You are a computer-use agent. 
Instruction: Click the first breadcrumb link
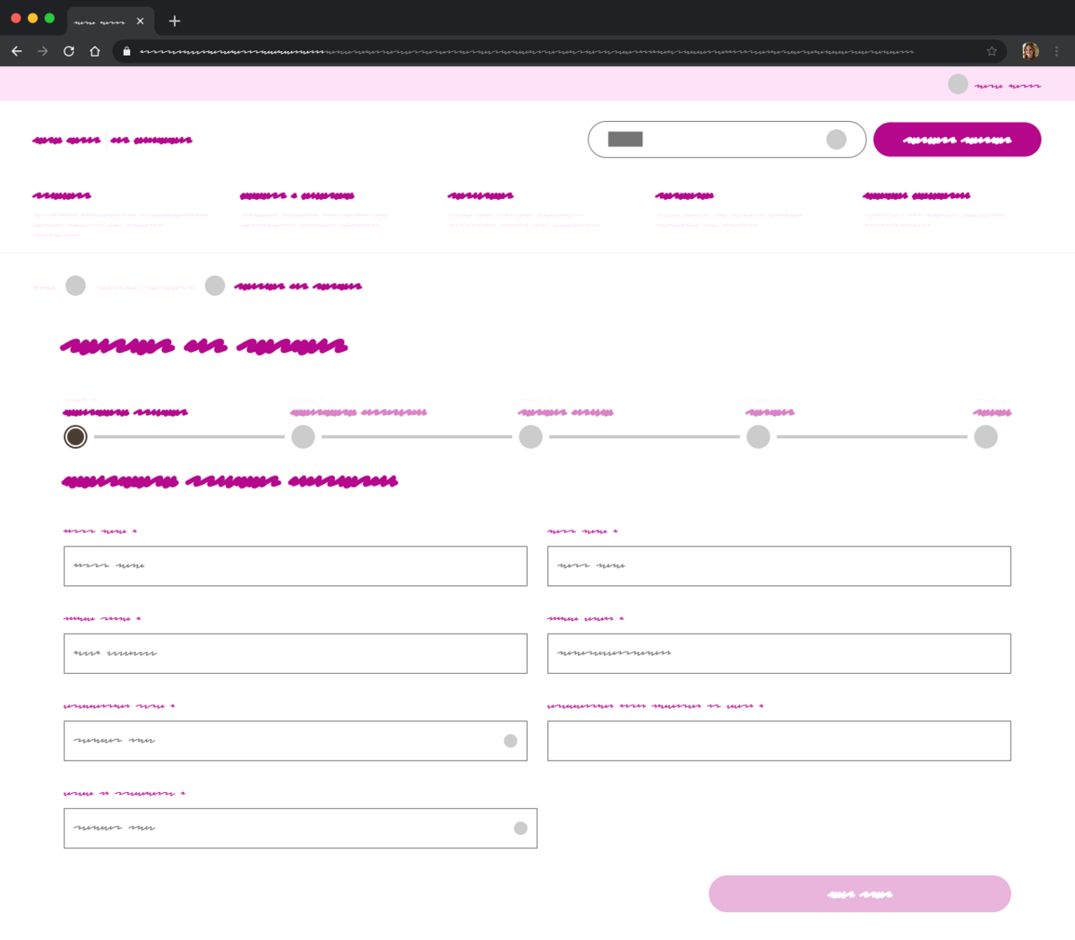pyautogui.click(x=44, y=288)
